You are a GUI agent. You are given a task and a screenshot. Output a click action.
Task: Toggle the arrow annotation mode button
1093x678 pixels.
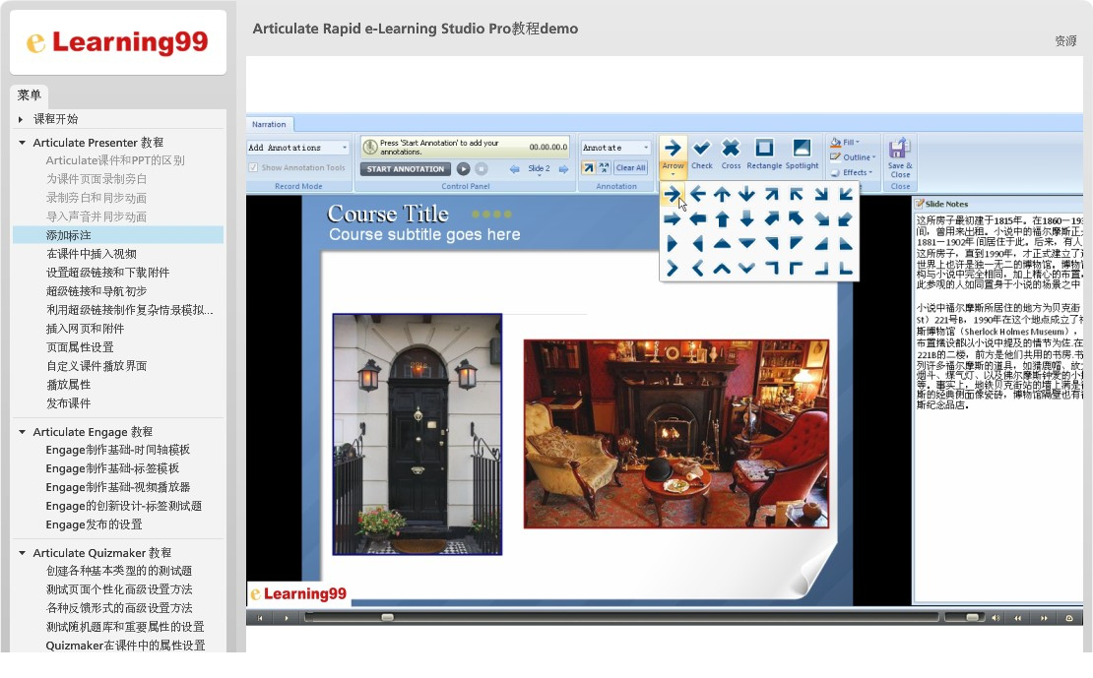coord(588,168)
